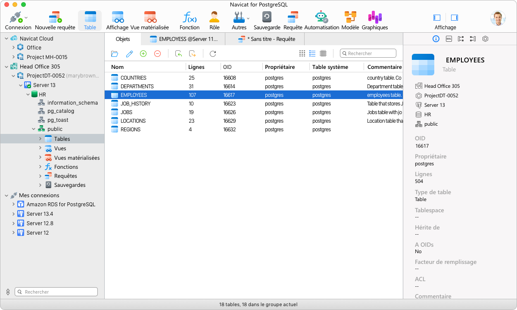Click the red delete table icon

(158, 53)
